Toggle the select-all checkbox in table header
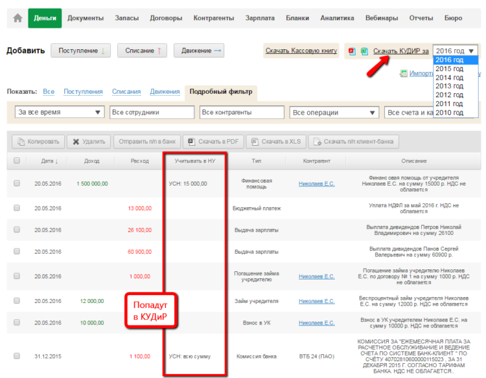 pyautogui.click(x=17, y=161)
